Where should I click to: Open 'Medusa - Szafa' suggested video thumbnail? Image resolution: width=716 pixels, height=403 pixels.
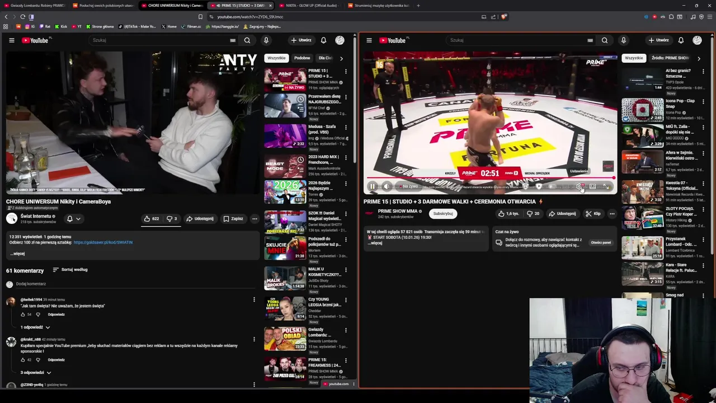pos(285,135)
